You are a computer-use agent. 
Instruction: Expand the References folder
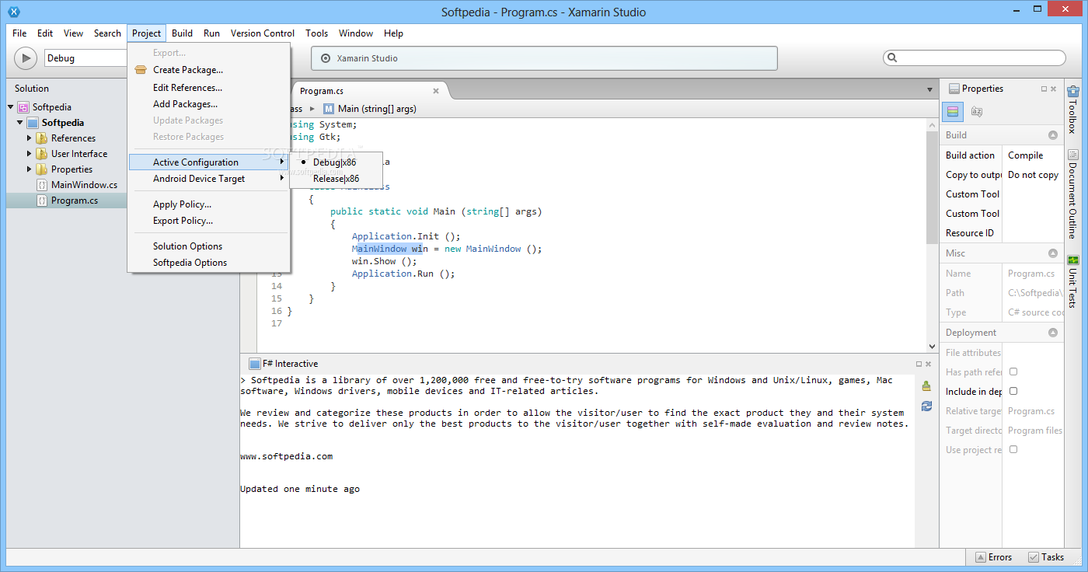pos(30,138)
